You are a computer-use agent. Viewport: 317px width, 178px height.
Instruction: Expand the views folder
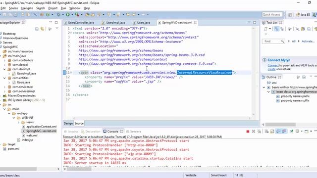(19, 122)
